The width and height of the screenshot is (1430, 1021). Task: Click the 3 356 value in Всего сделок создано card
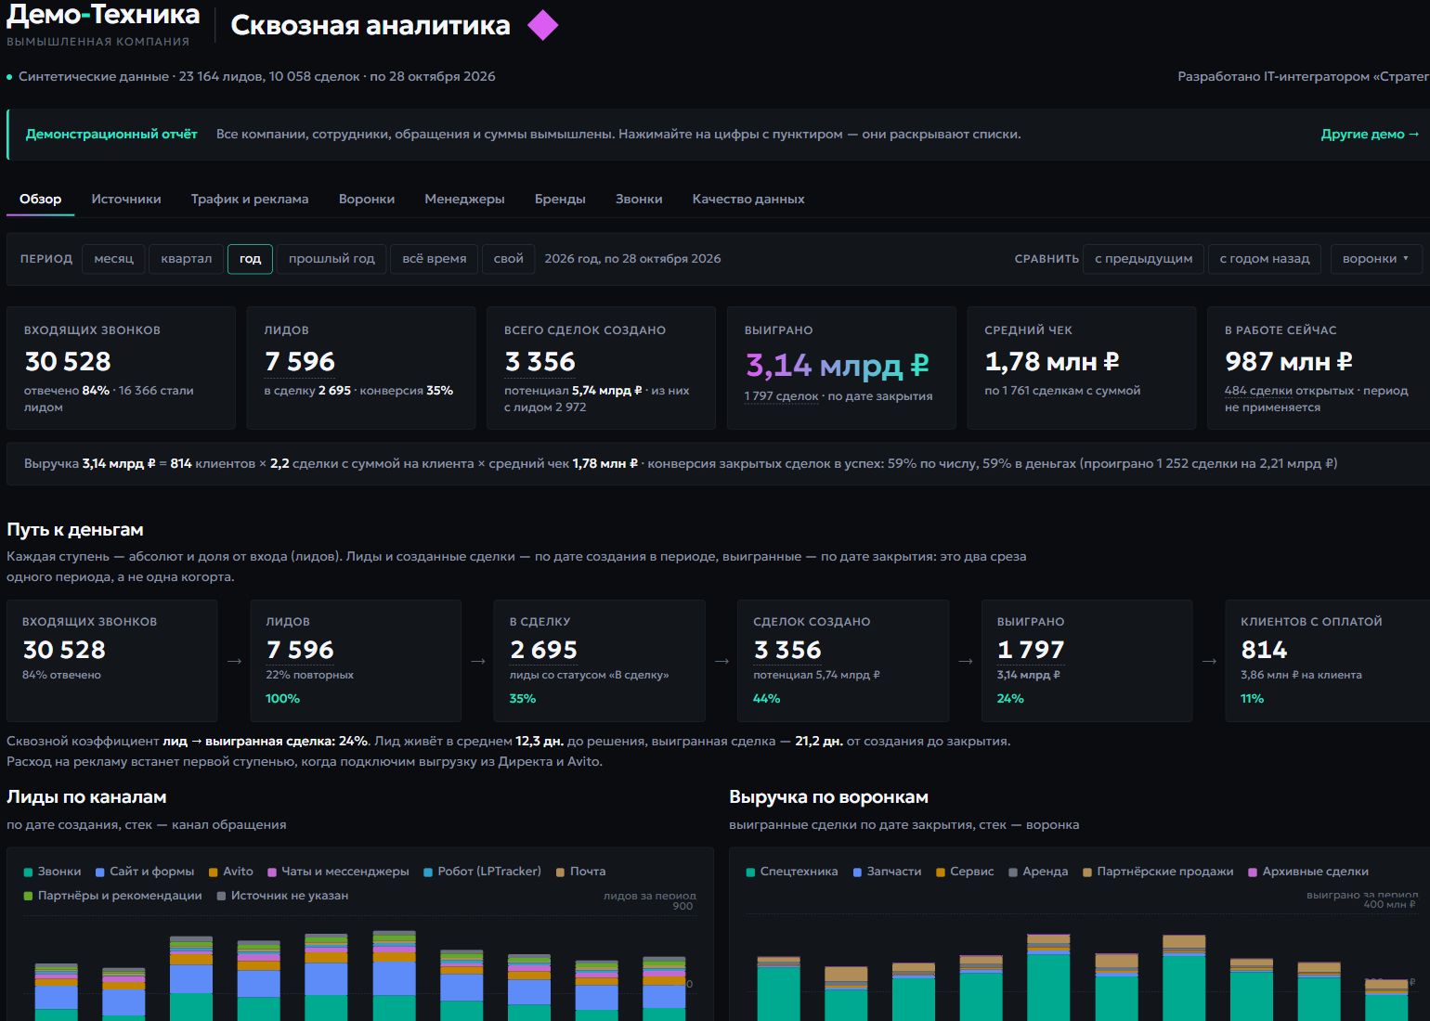540,361
